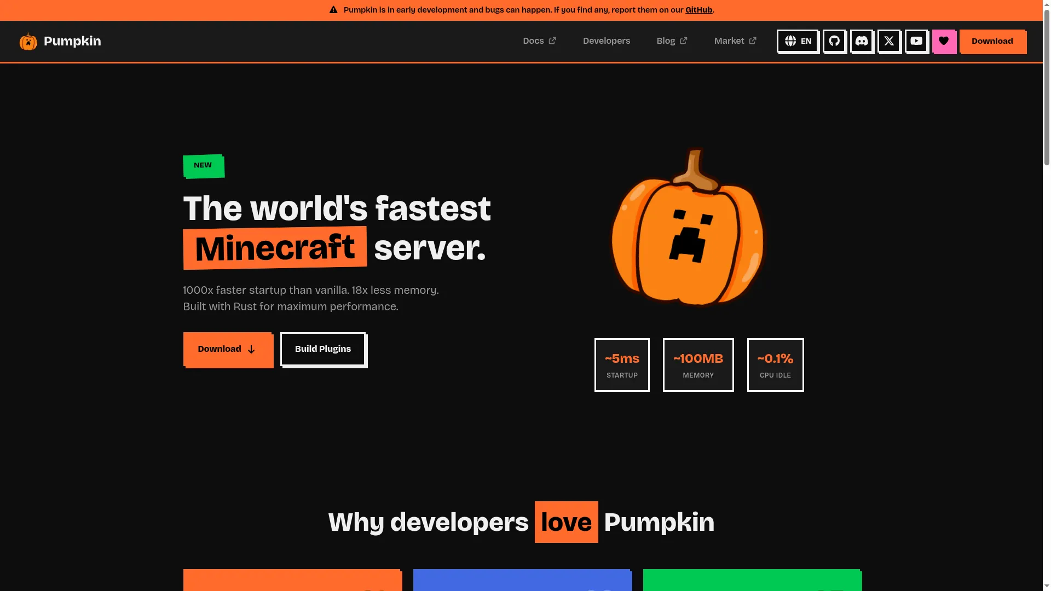Open the Market nav item
The width and height of the screenshot is (1051, 591).
[735, 41]
